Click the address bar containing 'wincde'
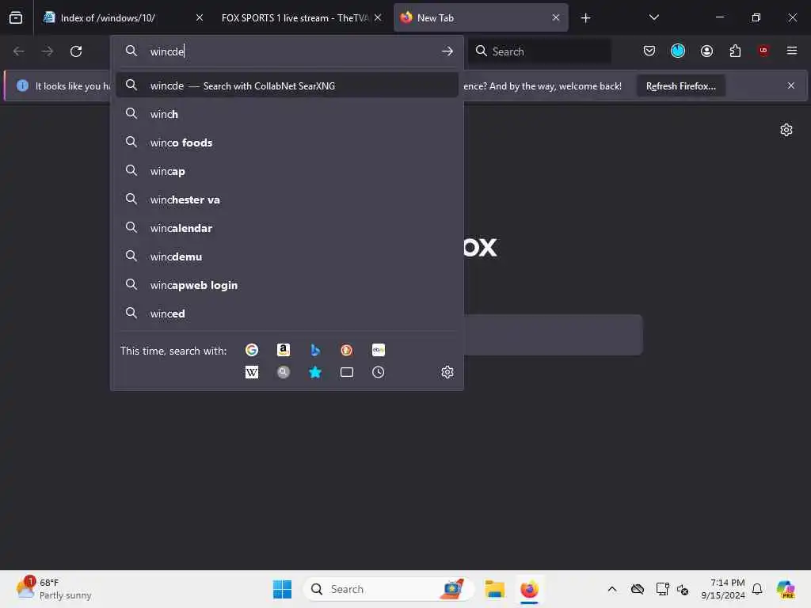This screenshot has width=811, height=608. (x=287, y=51)
